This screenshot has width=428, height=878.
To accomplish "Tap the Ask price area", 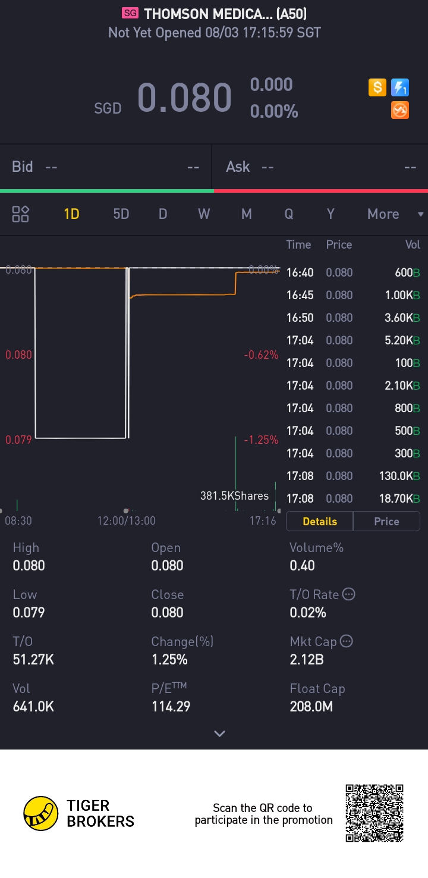I will (x=321, y=167).
